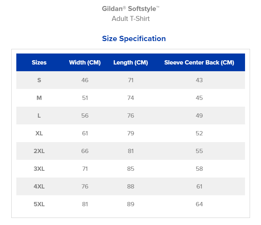Click the Sleeve Center Back (CM) header

tap(199, 62)
